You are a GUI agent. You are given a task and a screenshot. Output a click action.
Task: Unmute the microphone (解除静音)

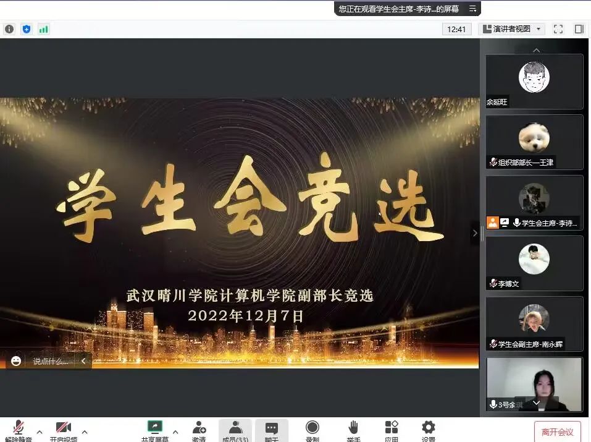pyautogui.click(x=19, y=428)
